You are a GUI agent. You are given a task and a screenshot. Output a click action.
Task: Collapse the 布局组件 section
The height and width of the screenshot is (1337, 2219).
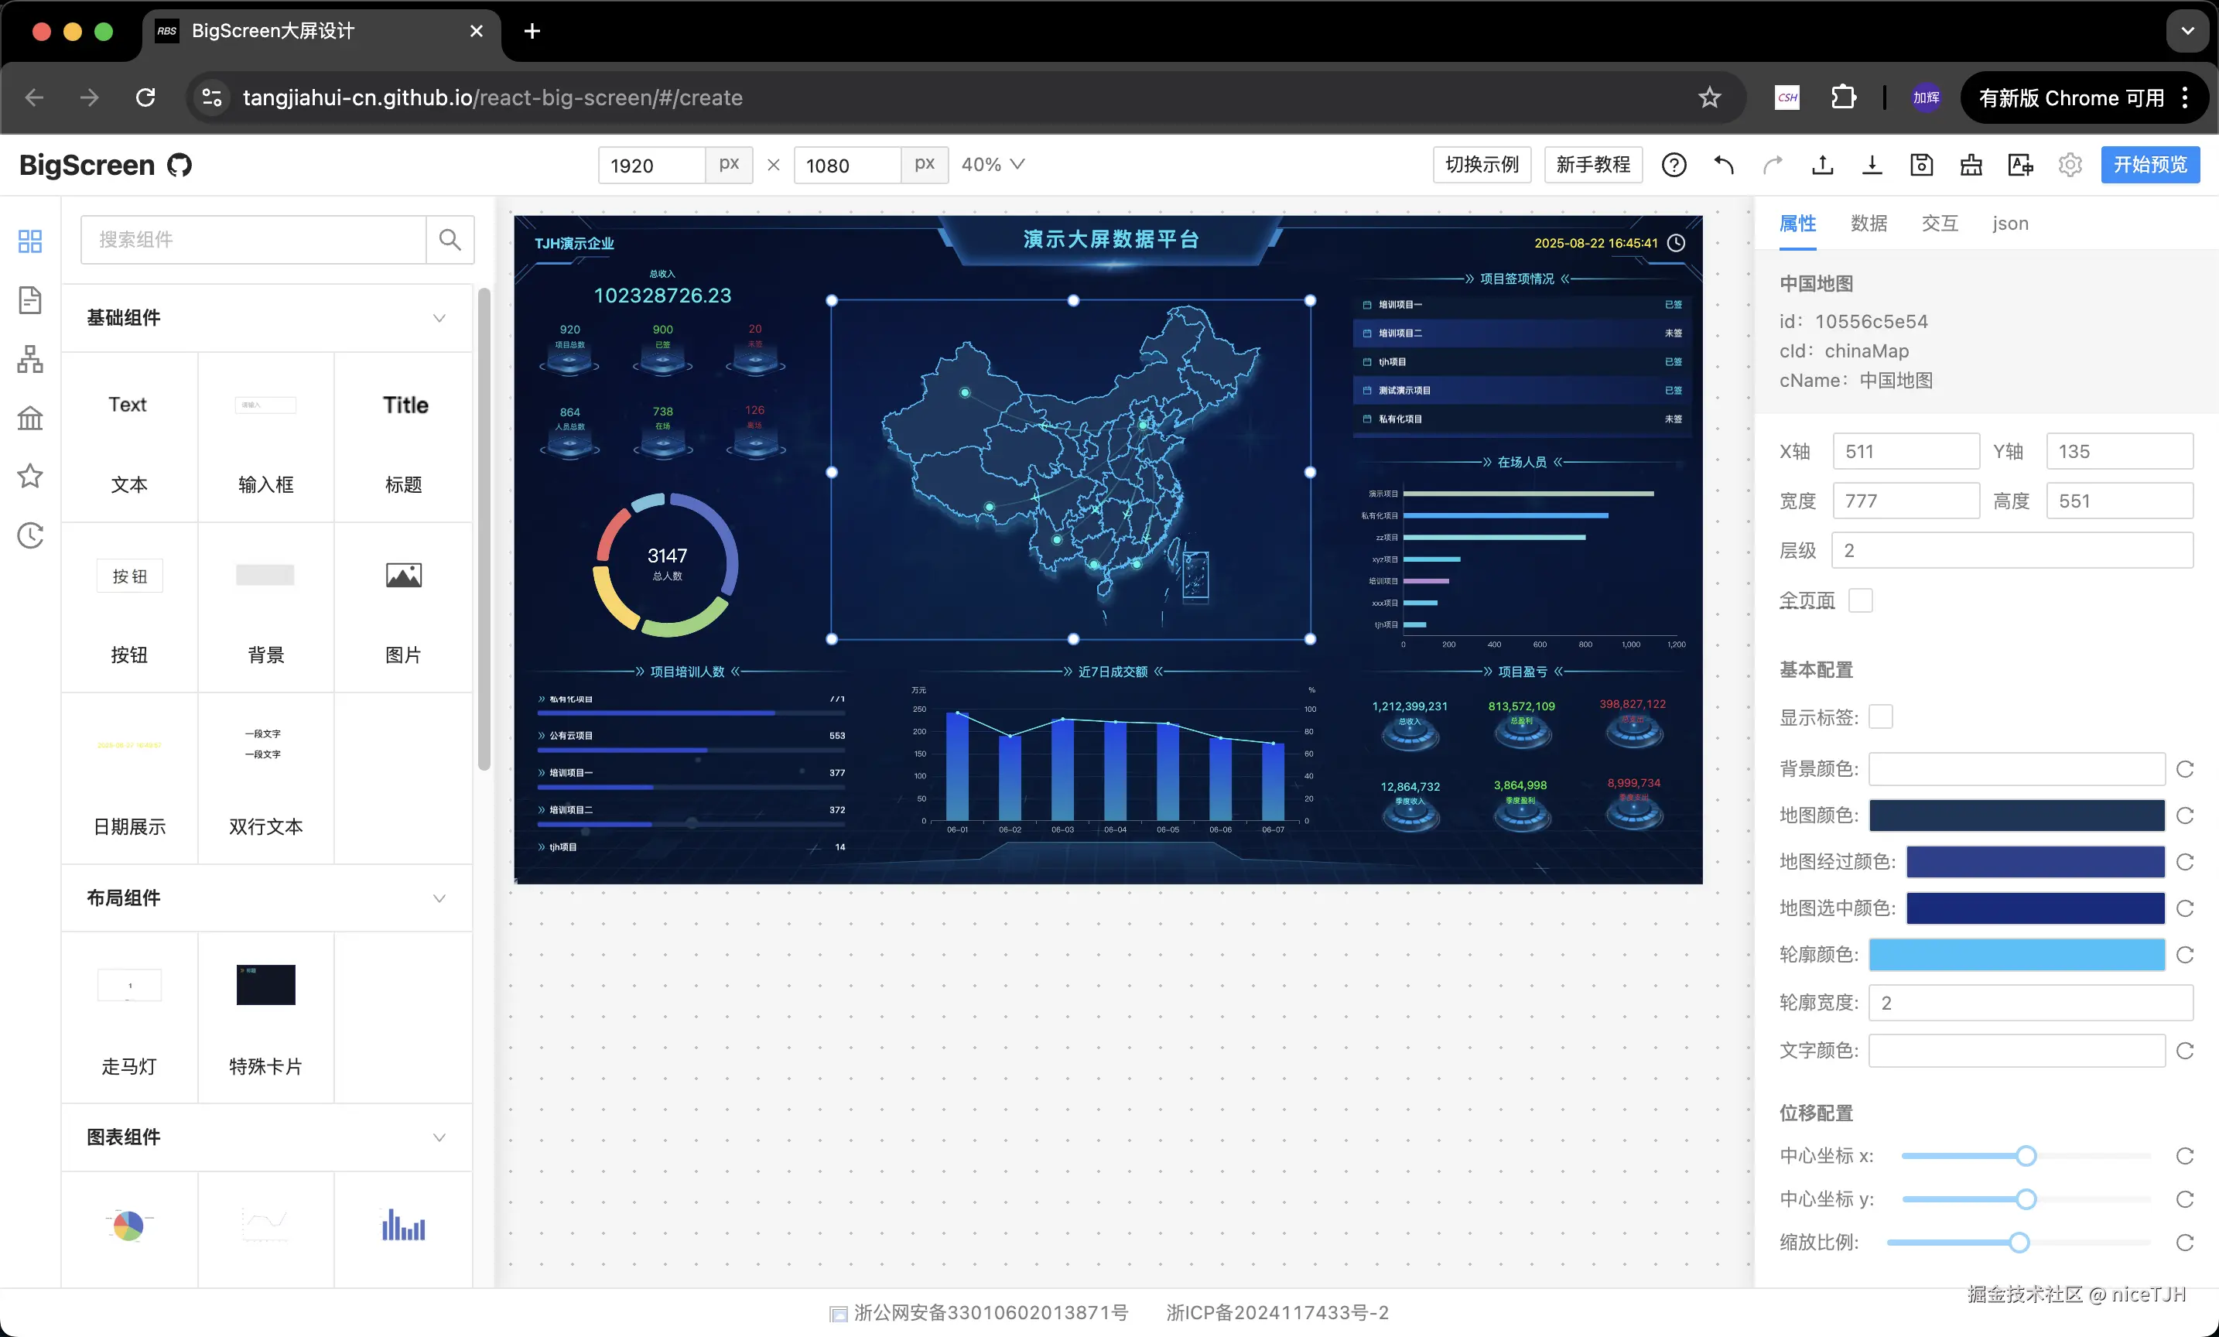point(439,898)
